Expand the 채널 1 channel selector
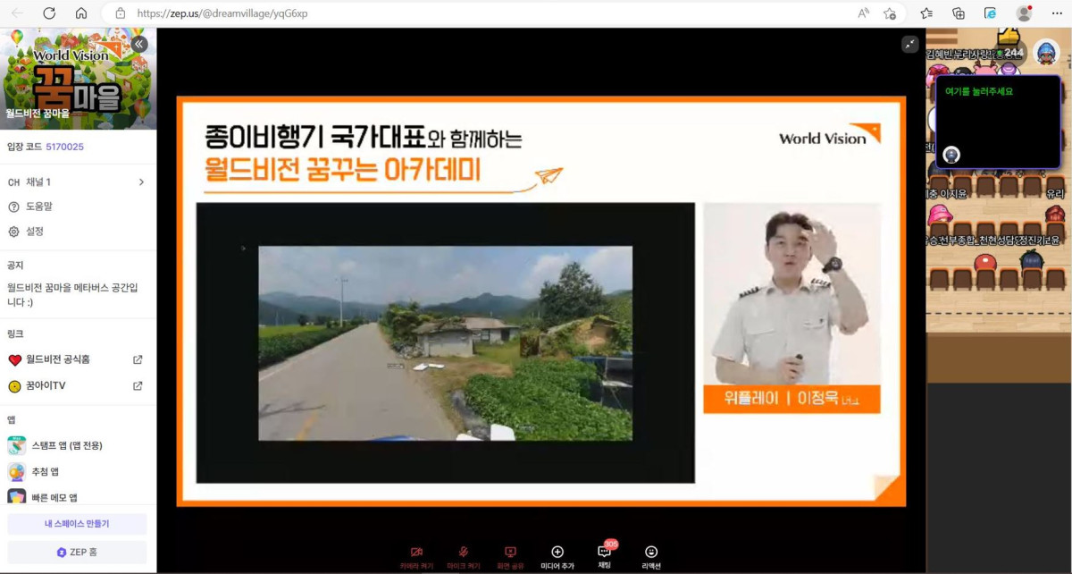 point(78,182)
